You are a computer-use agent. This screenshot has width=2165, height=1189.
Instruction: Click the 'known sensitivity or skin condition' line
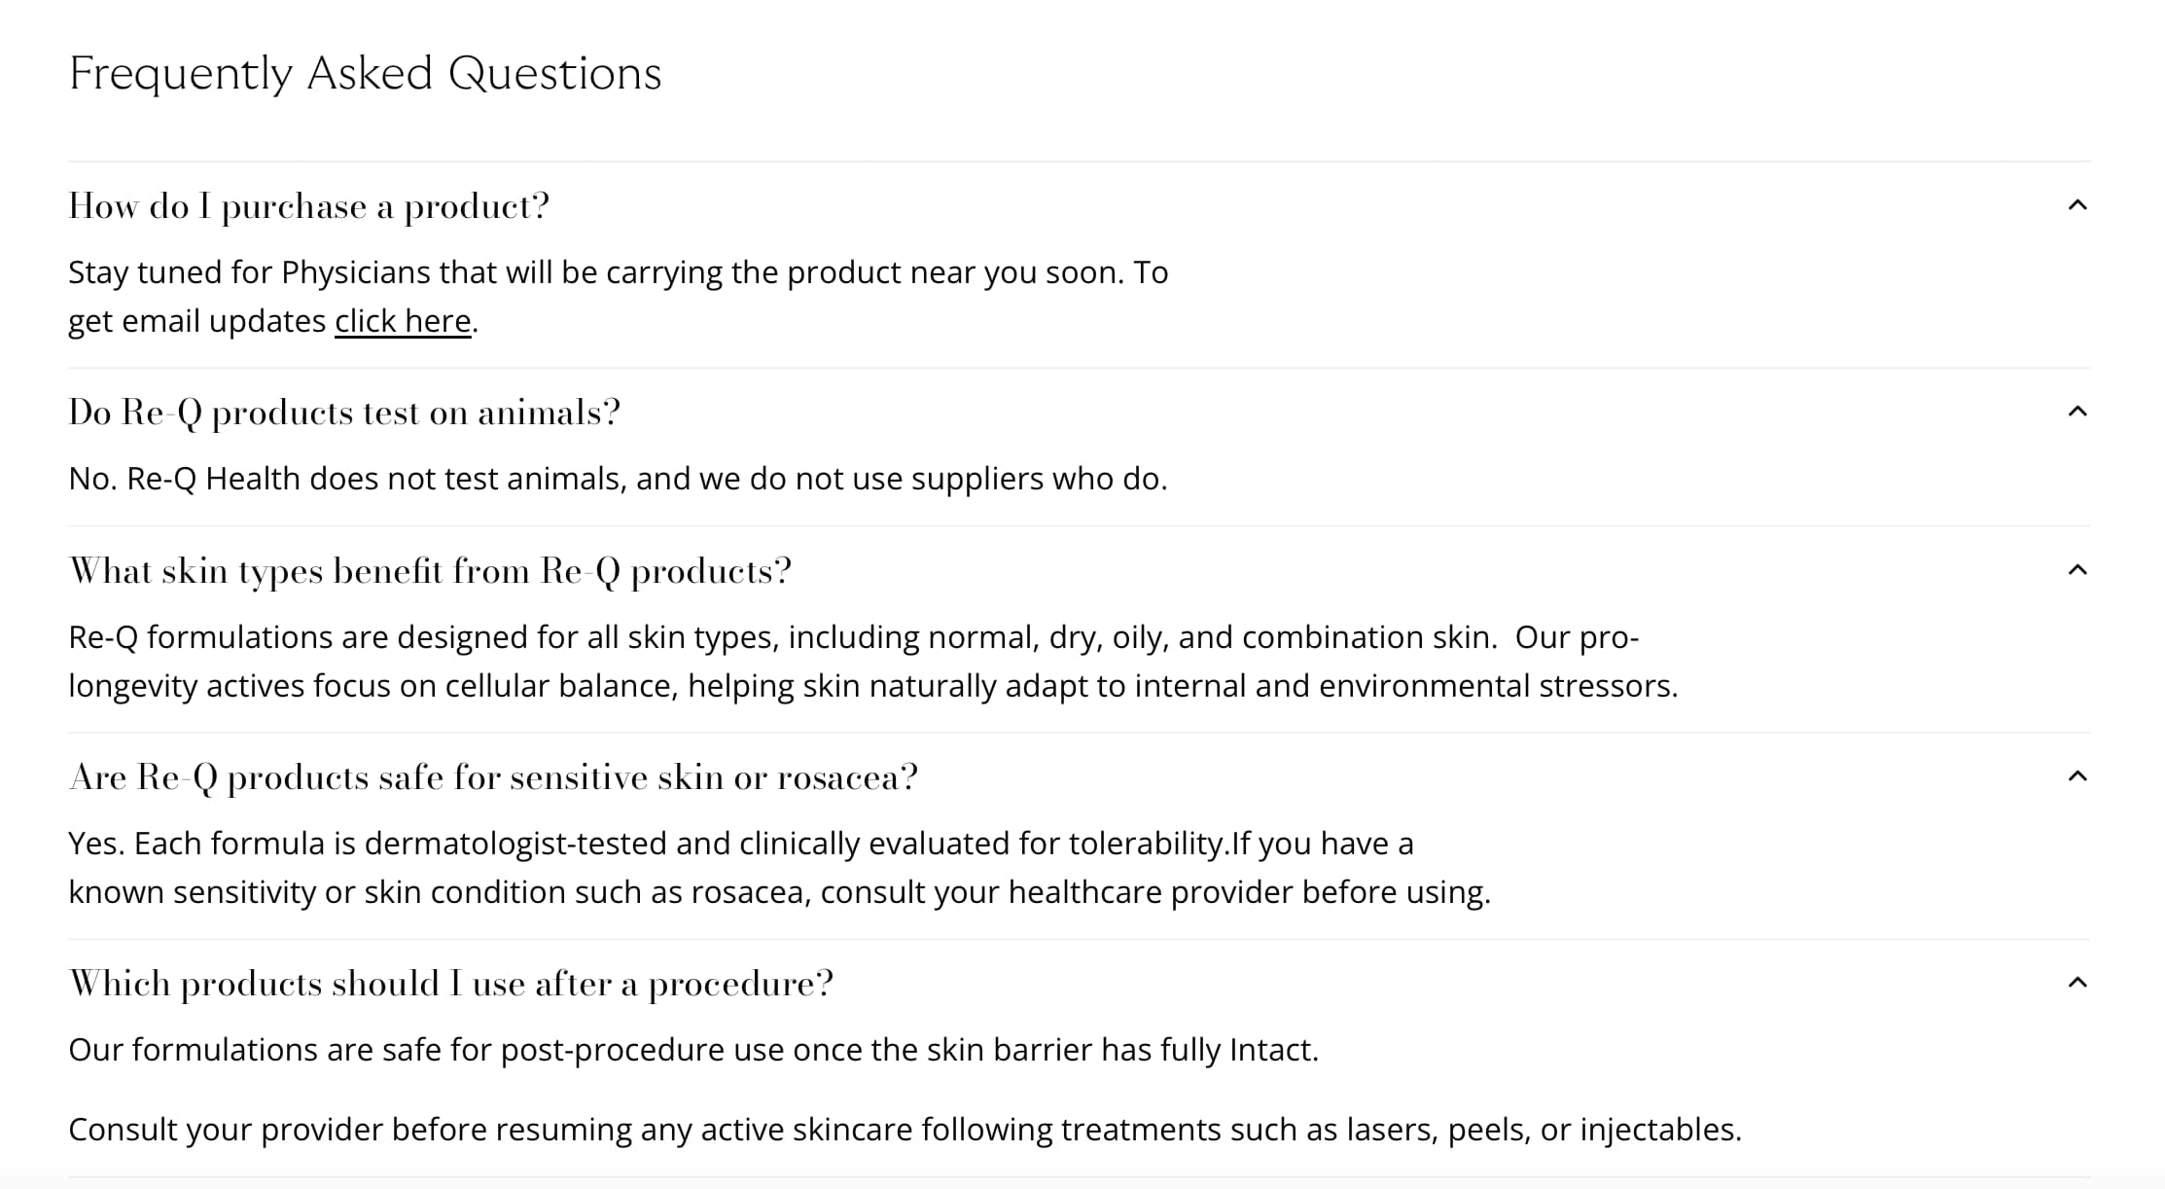779,892
